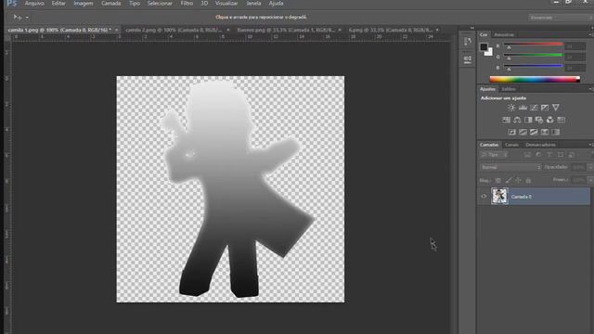The width and height of the screenshot is (594, 334).
Task: Click the background color swatch
Action: [490, 53]
